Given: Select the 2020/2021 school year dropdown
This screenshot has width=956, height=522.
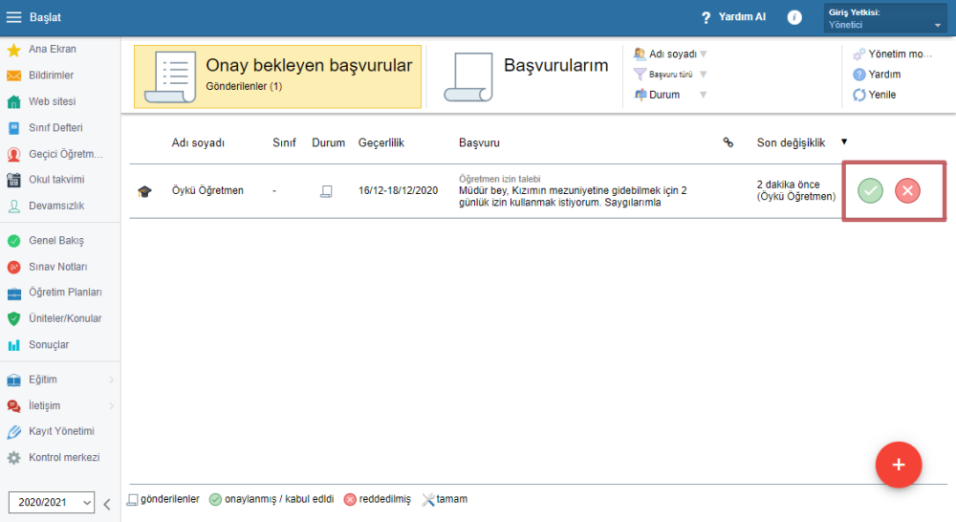Looking at the screenshot, I should 52,503.
